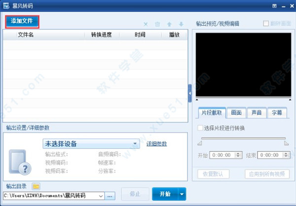
Task: Click the 停止 button
Action: coord(135,194)
